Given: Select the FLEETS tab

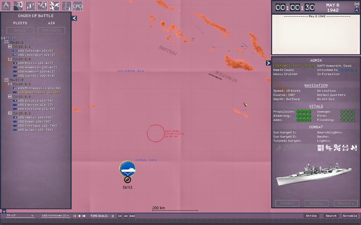Looking at the screenshot, I should pos(20,23).
